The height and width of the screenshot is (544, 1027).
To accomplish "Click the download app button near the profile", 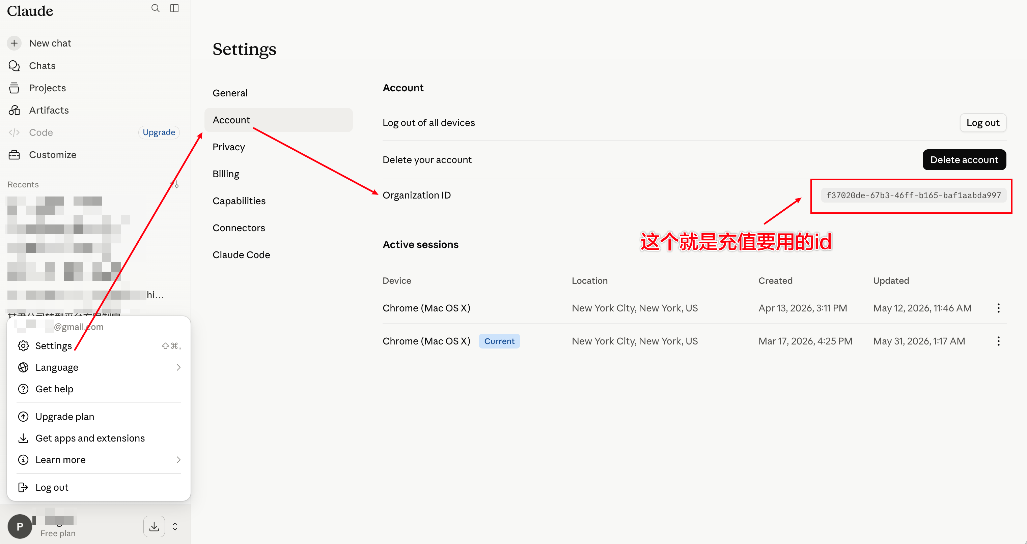I will tap(154, 526).
